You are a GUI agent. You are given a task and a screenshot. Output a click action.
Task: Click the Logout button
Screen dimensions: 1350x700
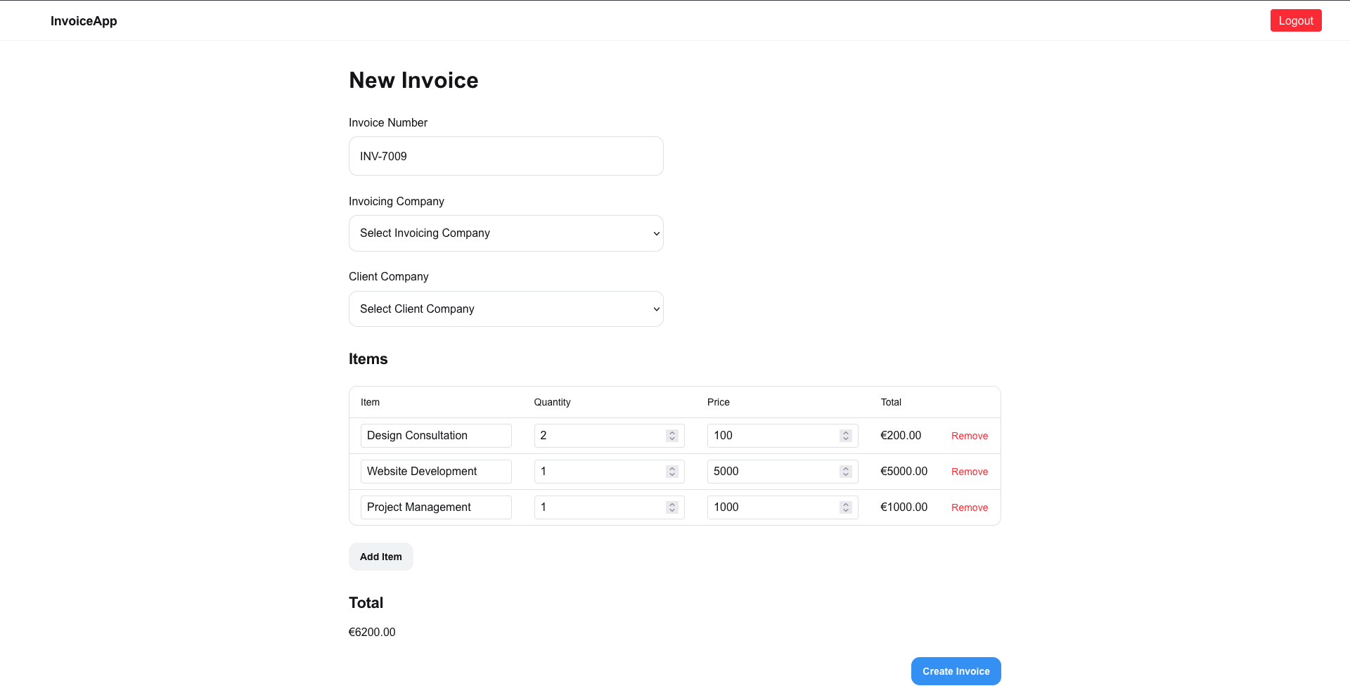1295,20
